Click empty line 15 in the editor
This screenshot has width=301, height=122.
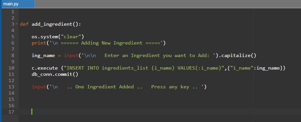coord(160,99)
